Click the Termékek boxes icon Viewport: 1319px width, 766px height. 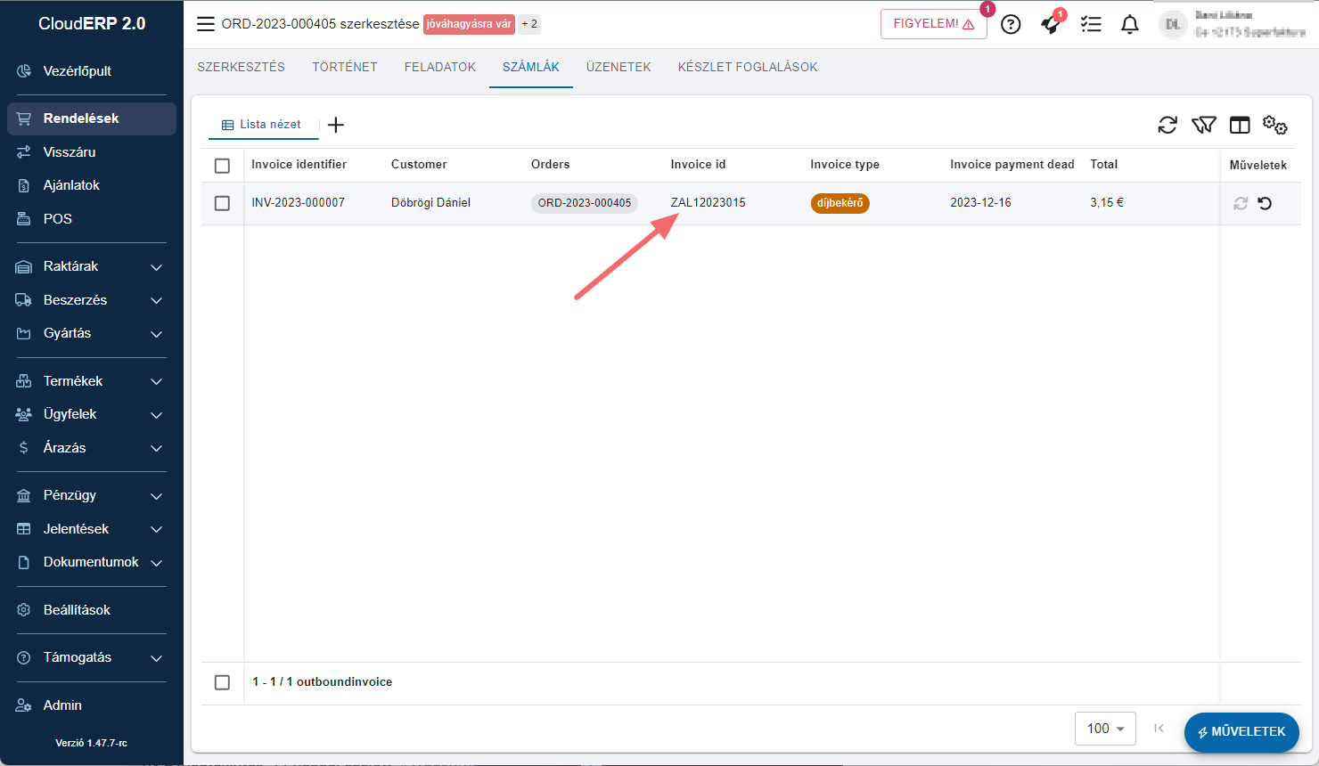[x=24, y=381]
